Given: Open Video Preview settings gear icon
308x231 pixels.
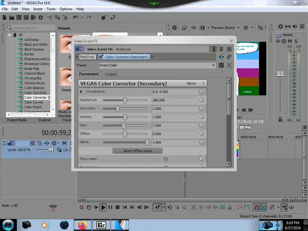Looking at the screenshot, I should pos(174,28).
